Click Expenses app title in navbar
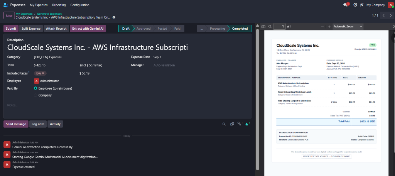 click(x=18, y=5)
